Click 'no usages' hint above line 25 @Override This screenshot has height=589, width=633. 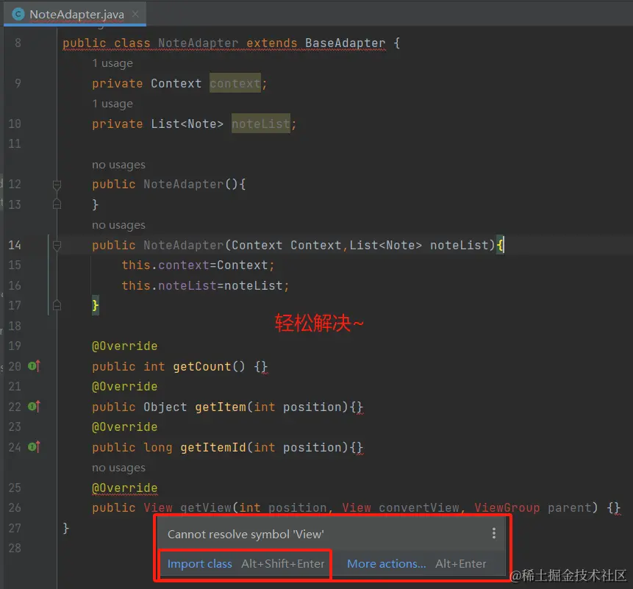pos(118,468)
